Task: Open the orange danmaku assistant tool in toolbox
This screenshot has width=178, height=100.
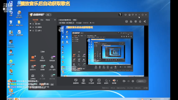Action: (x=33, y=58)
